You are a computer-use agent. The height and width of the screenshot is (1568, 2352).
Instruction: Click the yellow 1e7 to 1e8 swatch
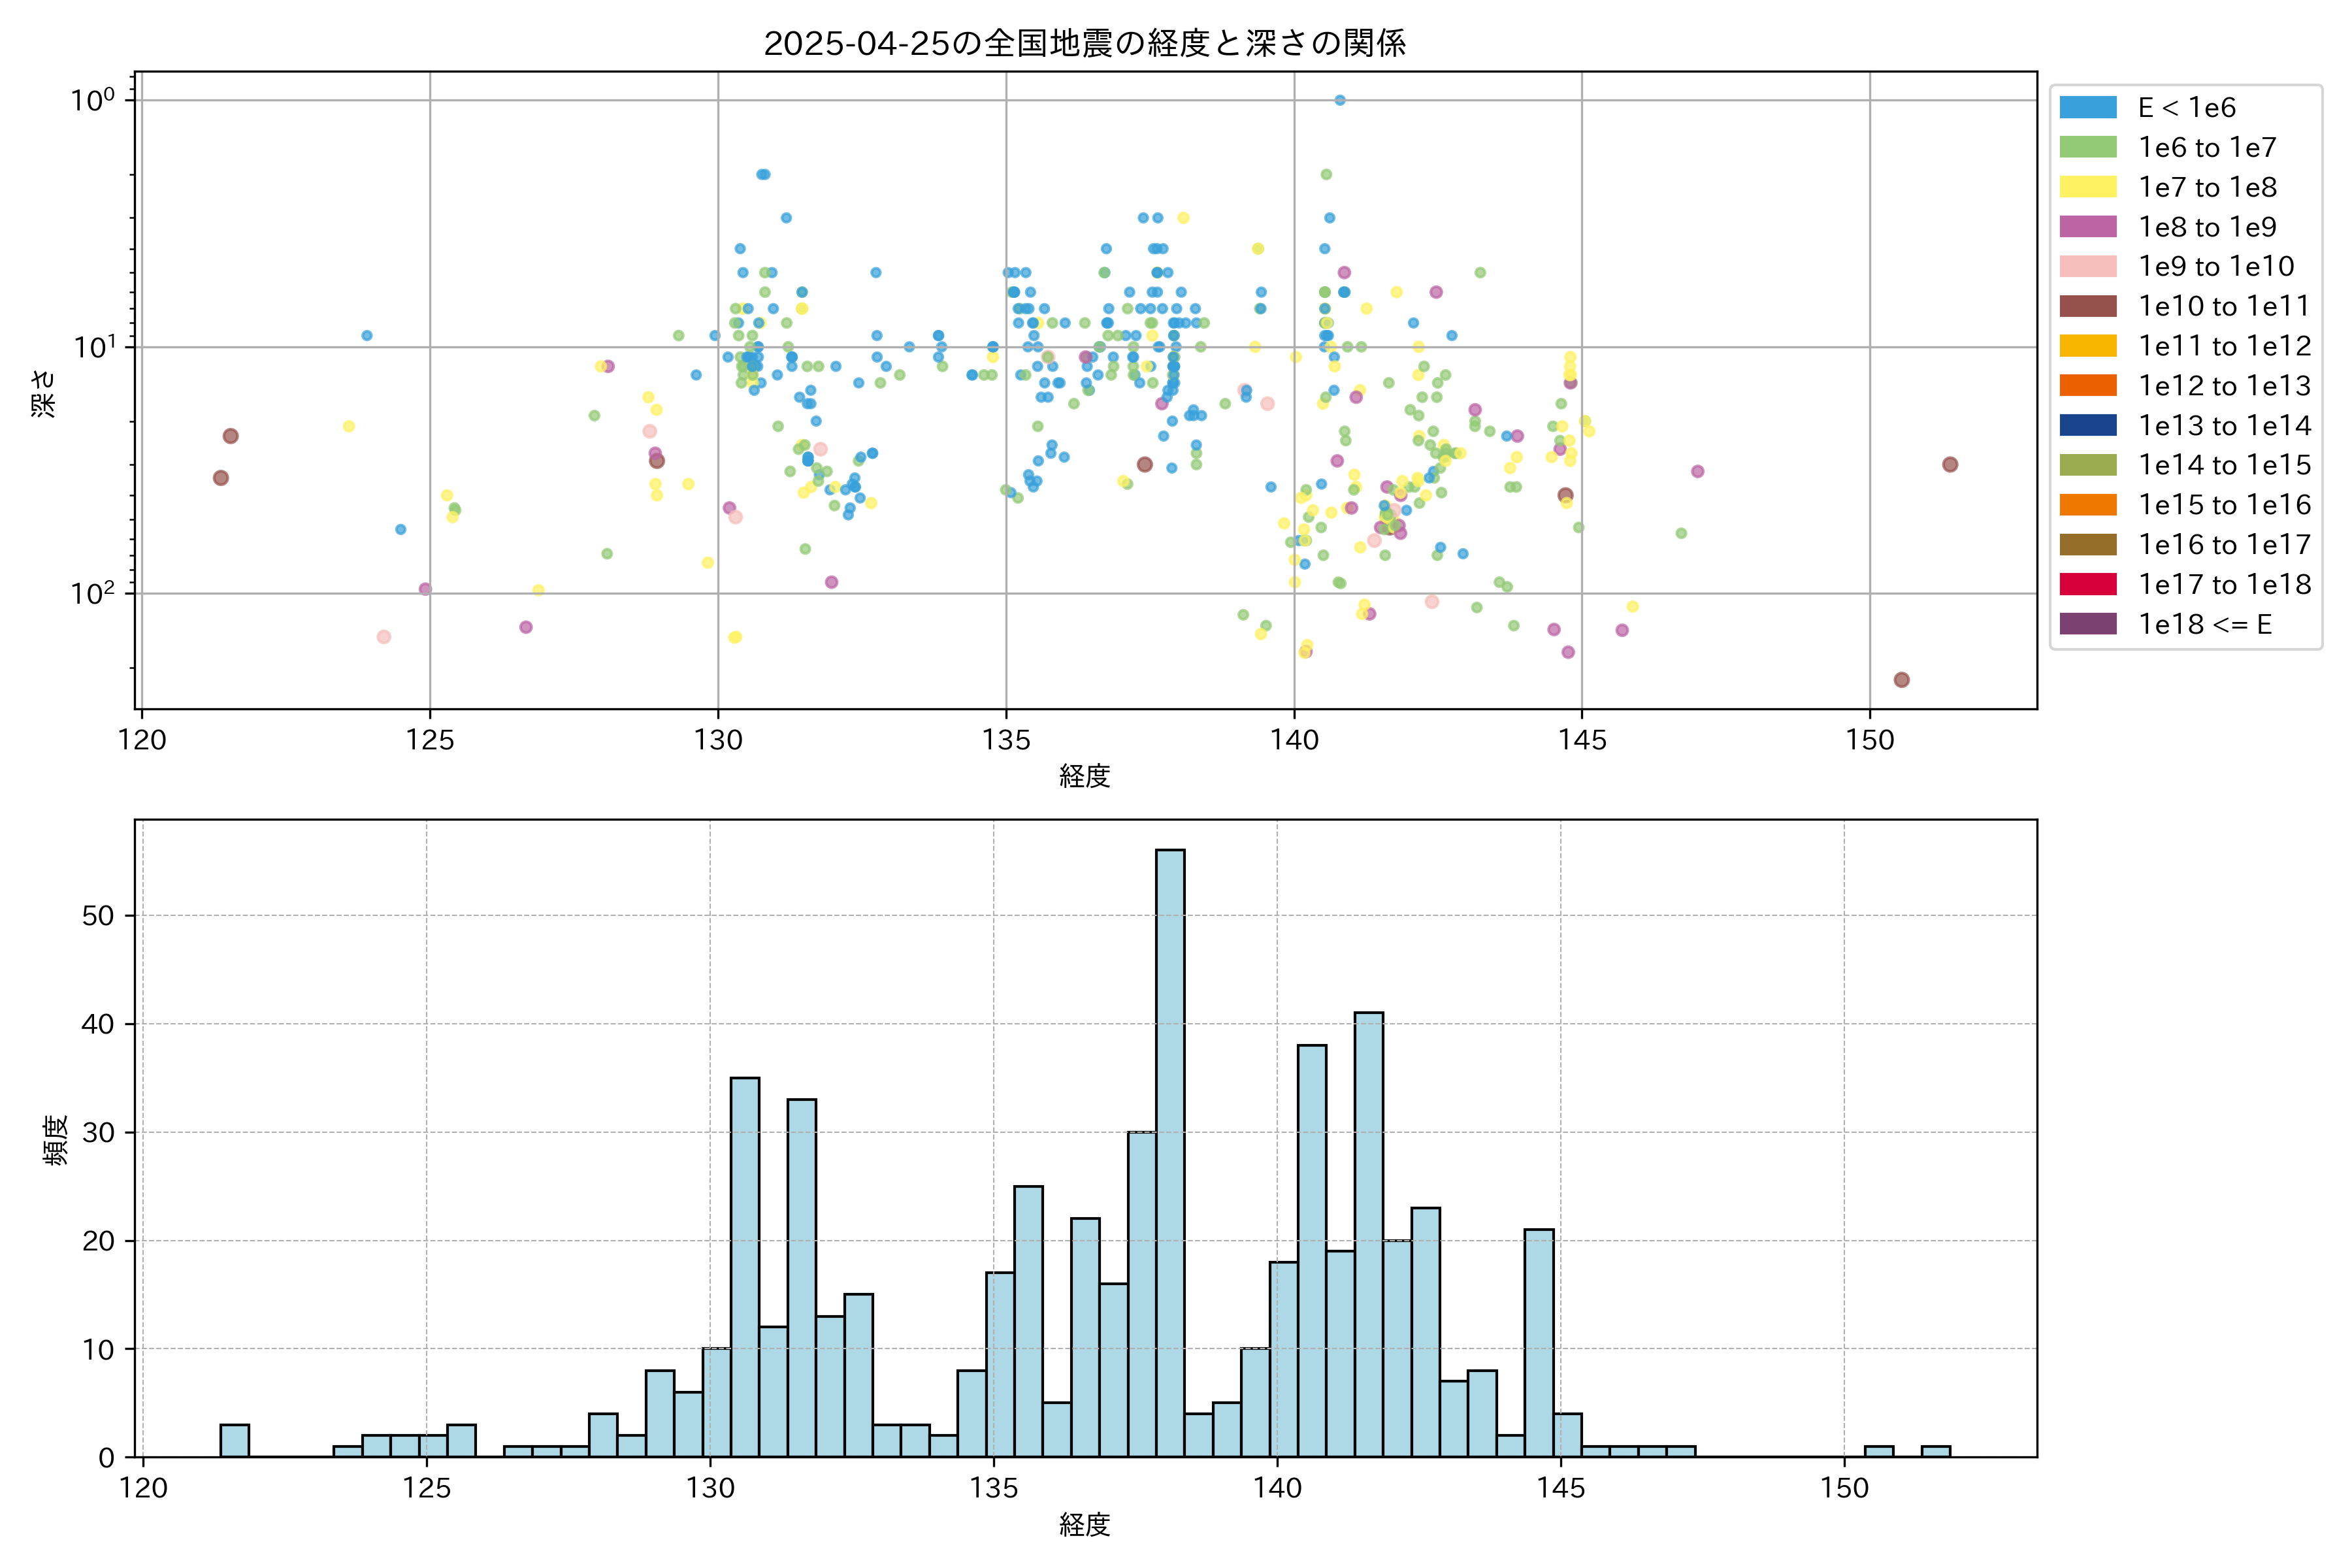pos(2087,187)
